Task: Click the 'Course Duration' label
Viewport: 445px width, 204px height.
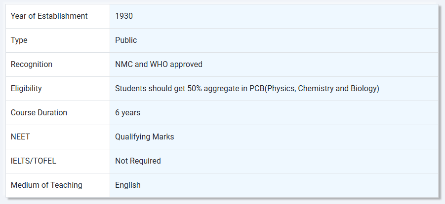Action: pyautogui.click(x=39, y=113)
